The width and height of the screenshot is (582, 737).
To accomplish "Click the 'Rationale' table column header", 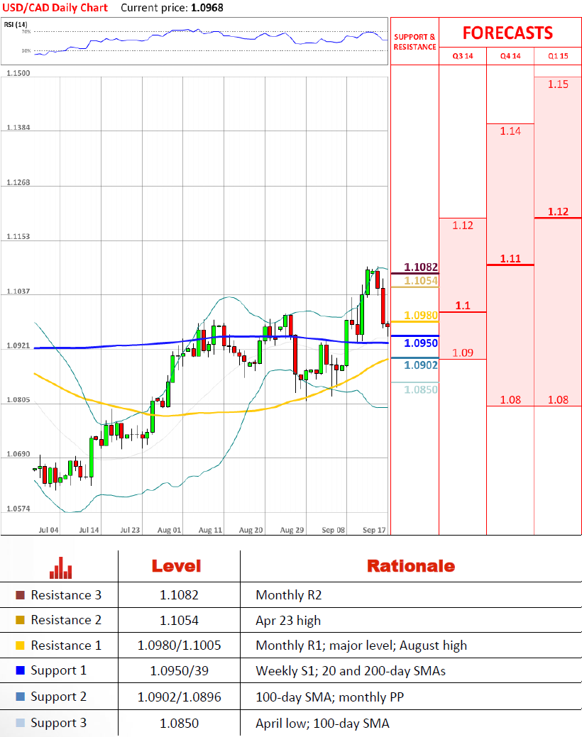I will tap(411, 566).
